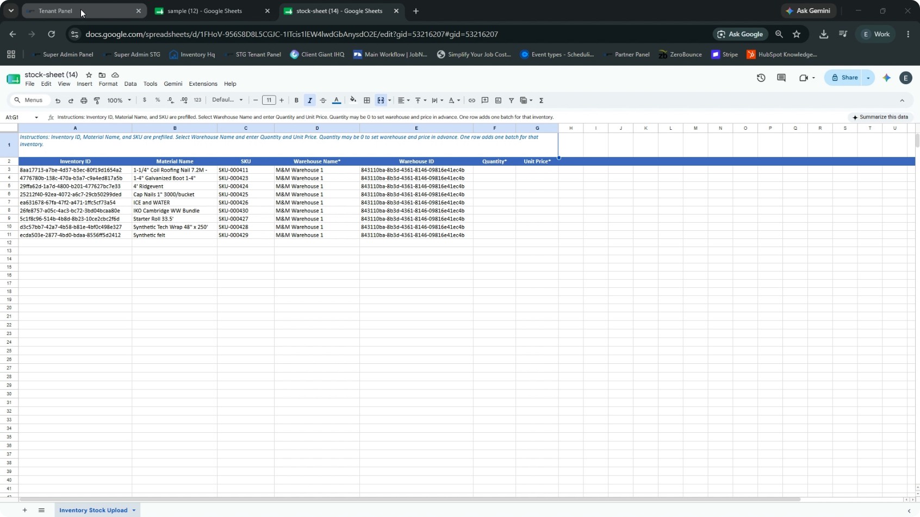This screenshot has width=920, height=517.
Task: Collapse the toolbar chevron
Action: [x=902, y=100]
